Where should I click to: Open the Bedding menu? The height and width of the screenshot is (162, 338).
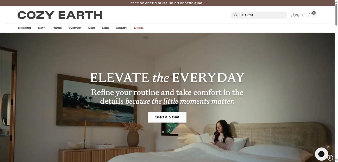[x=25, y=28]
